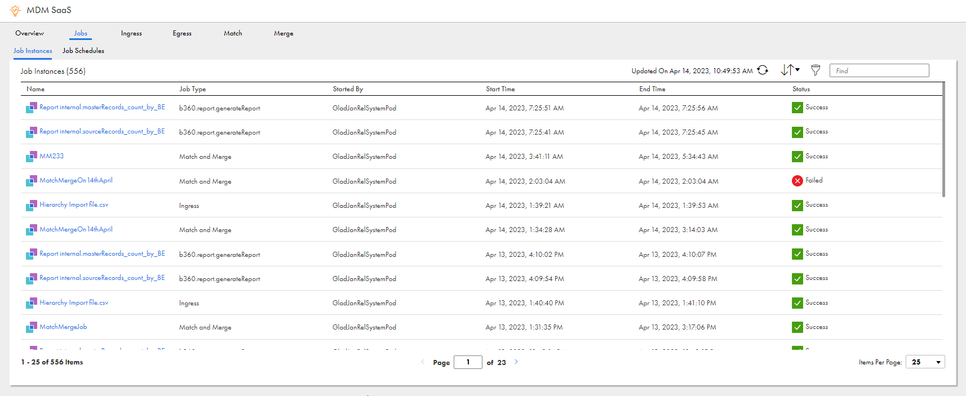966x396 pixels.
Task: Switch to the Overview tab
Action: (x=29, y=33)
